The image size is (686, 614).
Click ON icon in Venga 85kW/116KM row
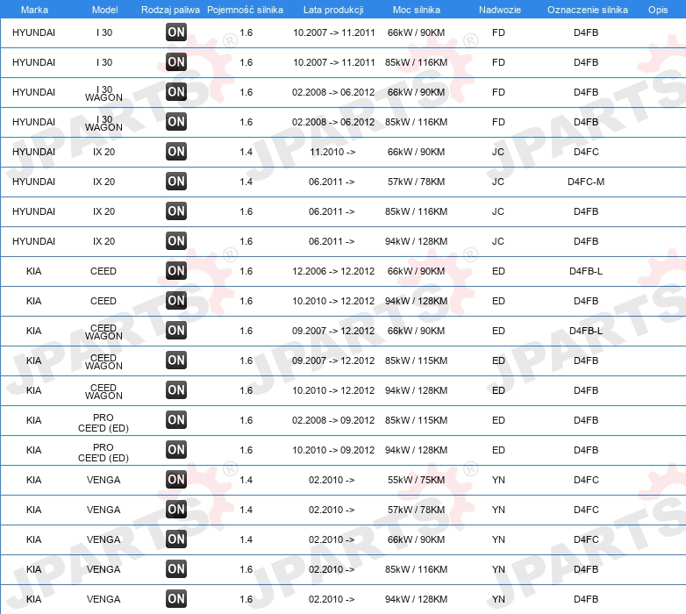point(176,569)
